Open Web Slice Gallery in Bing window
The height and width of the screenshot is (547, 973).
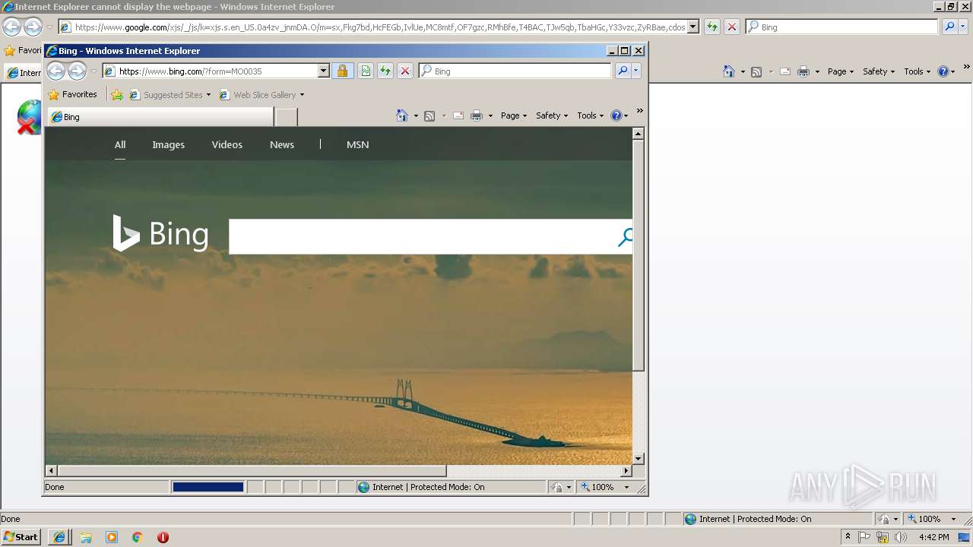(x=261, y=95)
